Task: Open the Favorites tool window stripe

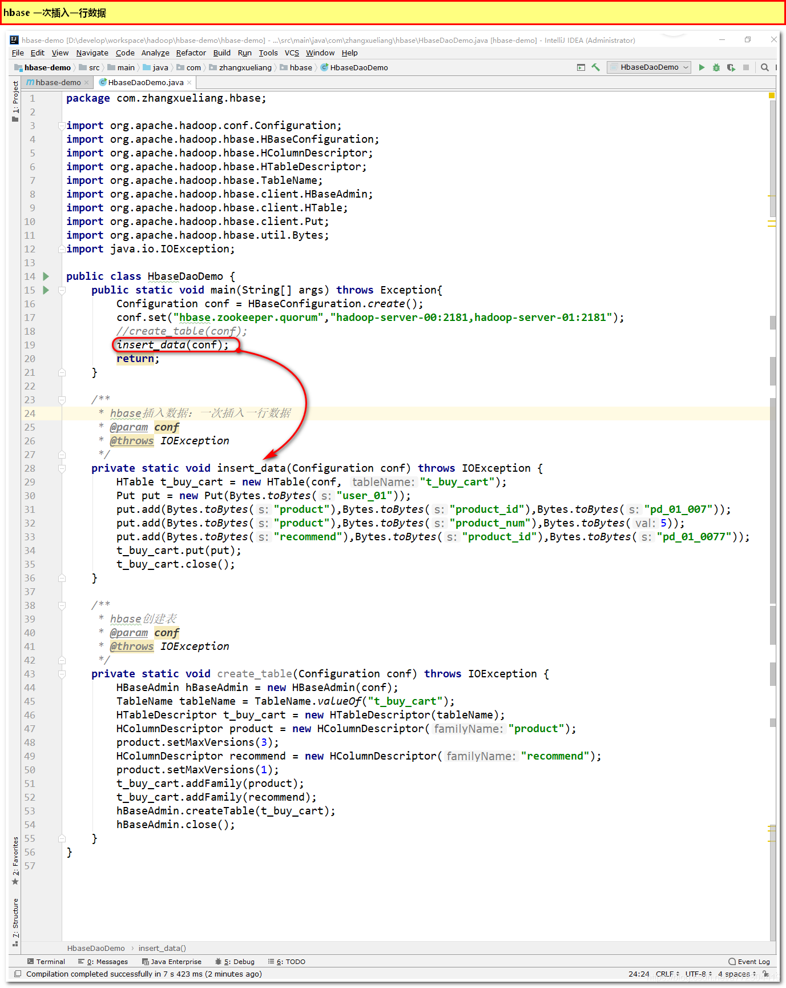Action: coord(15,861)
